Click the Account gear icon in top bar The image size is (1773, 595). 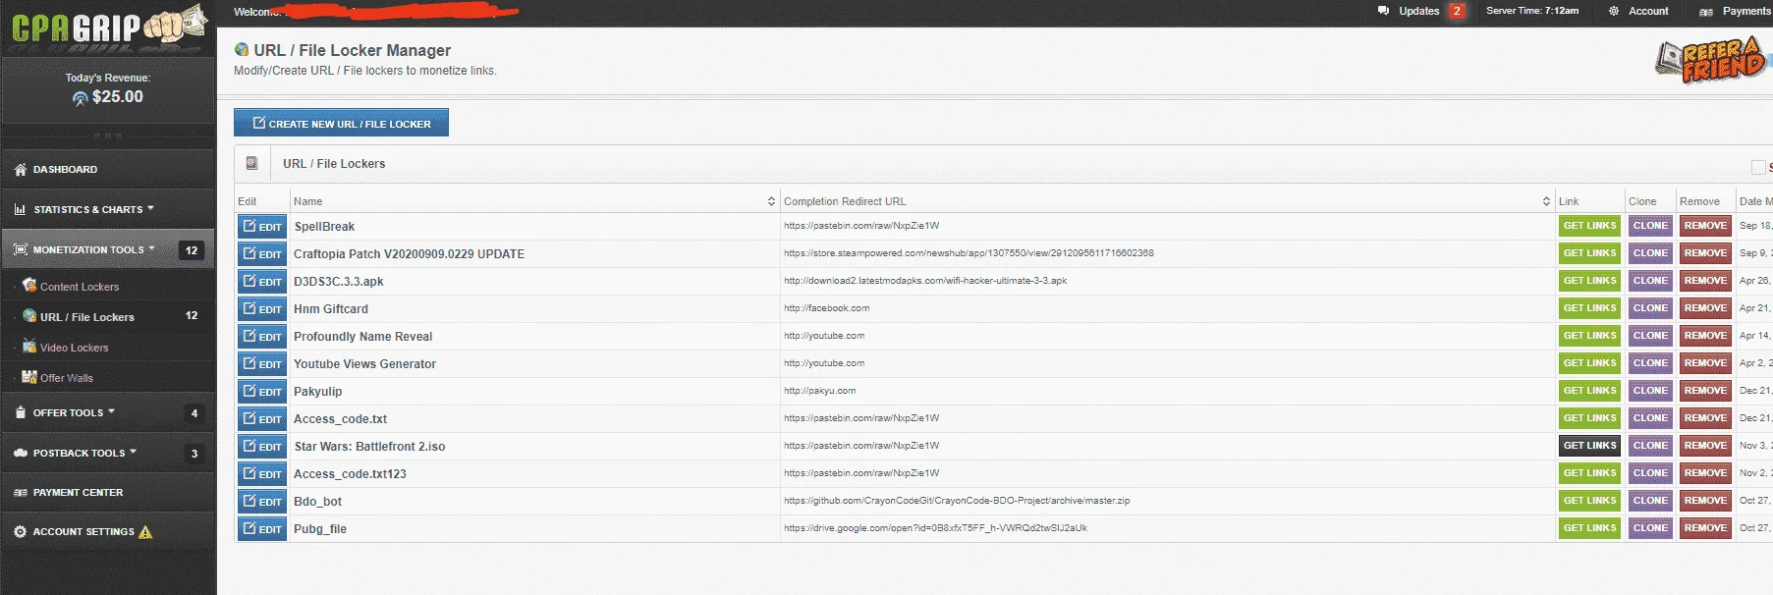(1614, 11)
